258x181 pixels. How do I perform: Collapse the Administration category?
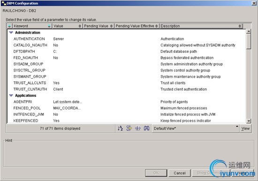point(11,32)
